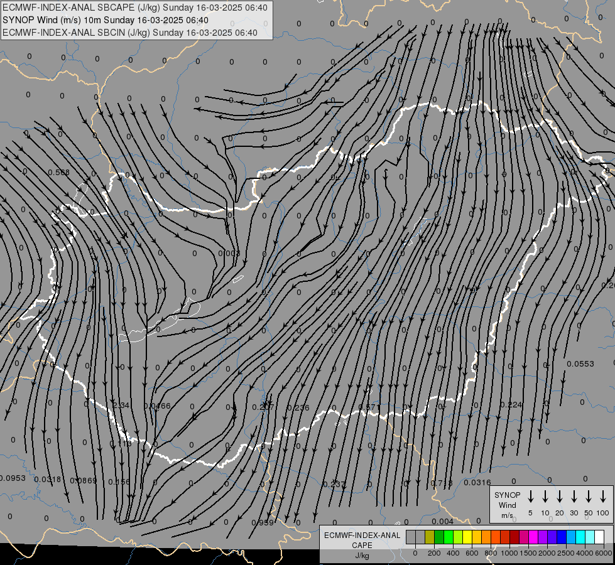Select the SBCIN title line

[130, 33]
